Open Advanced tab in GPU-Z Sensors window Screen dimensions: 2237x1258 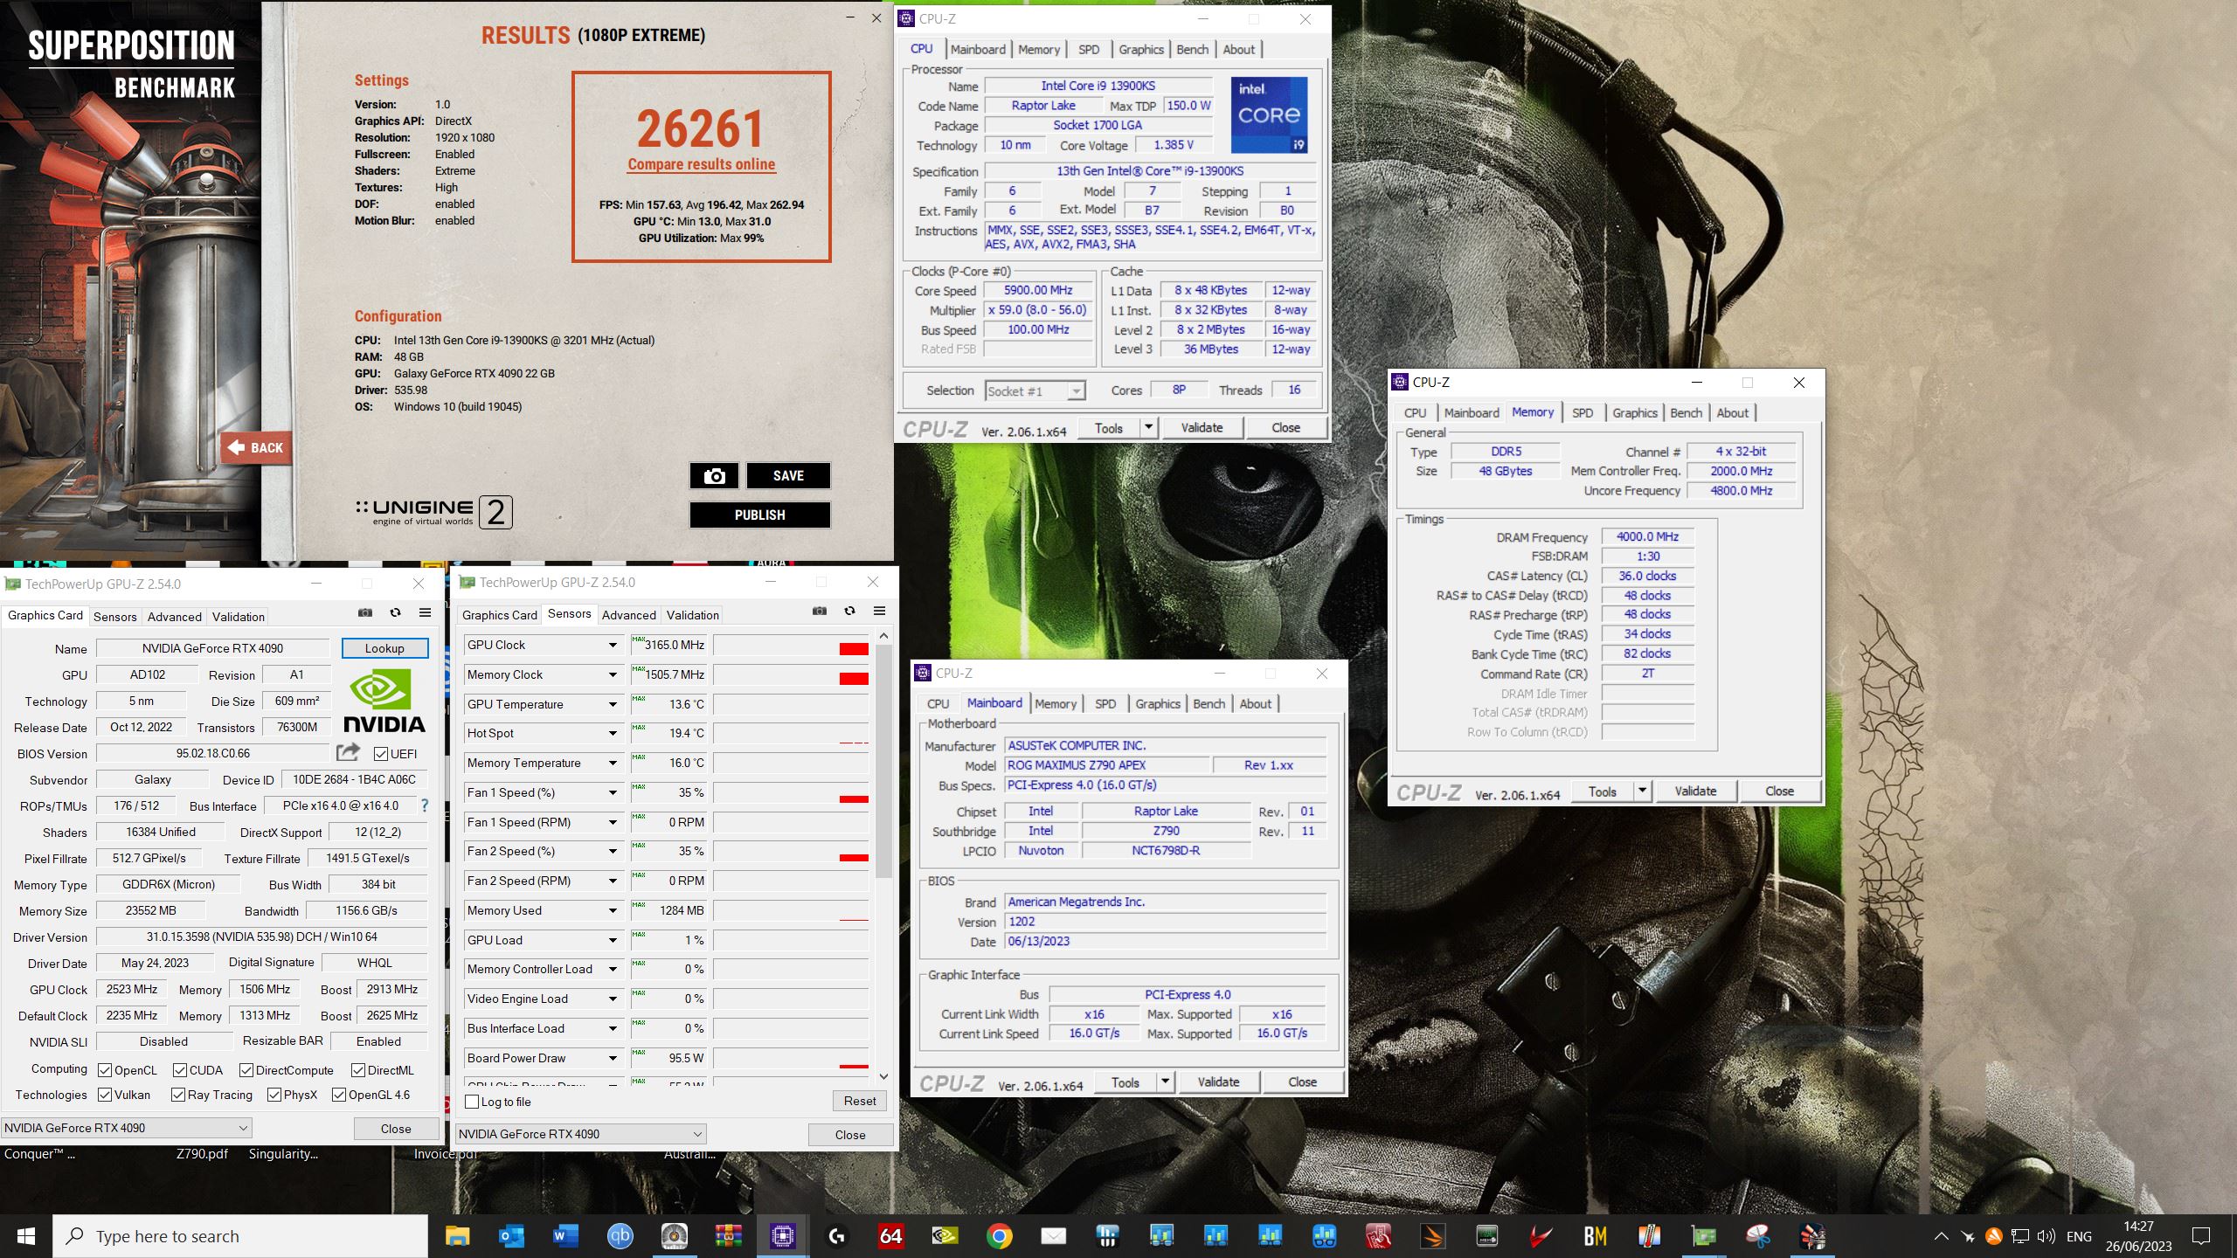[x=628, y=615]
